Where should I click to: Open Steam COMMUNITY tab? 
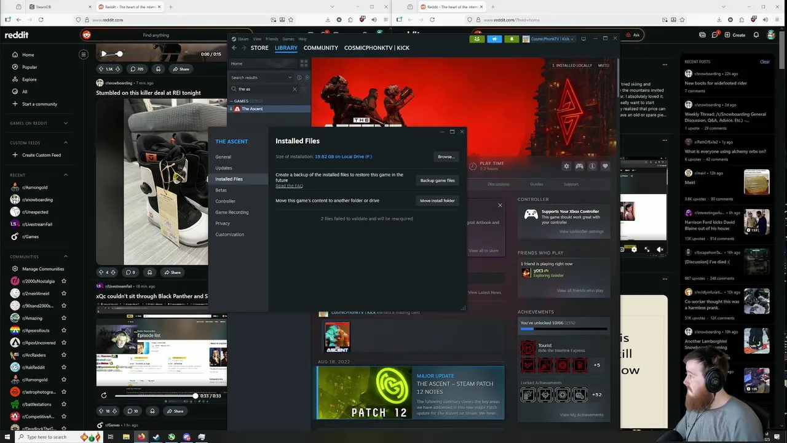click(321, 47)
